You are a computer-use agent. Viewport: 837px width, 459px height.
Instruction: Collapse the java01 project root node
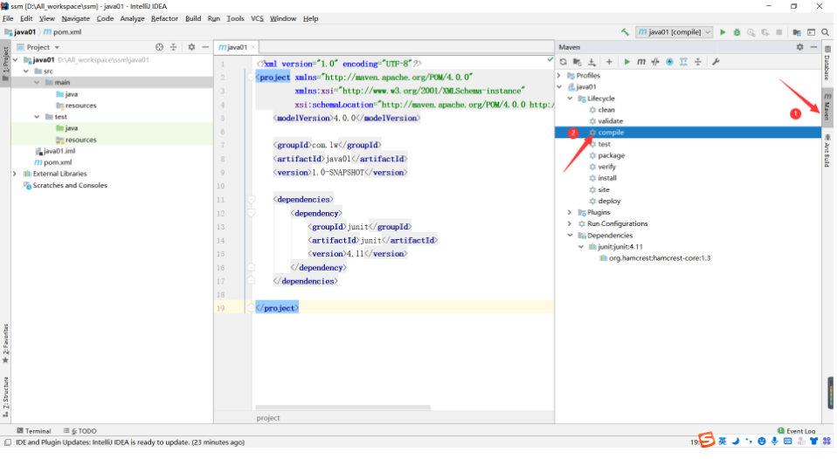point(16,59)
